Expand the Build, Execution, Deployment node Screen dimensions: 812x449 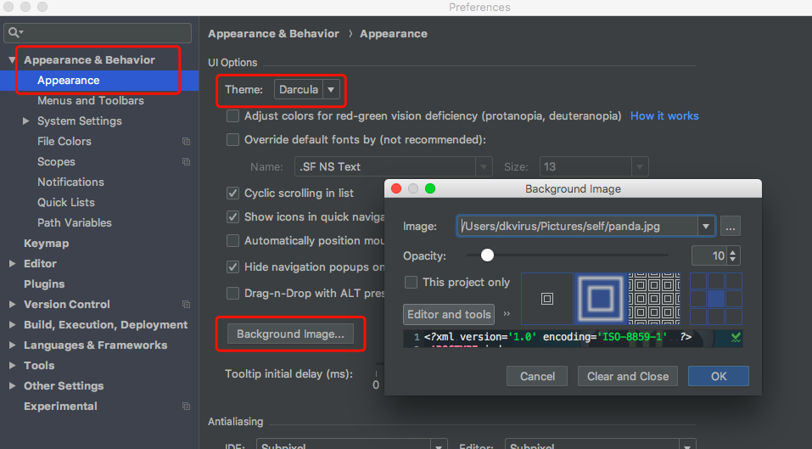click(12, 325)
